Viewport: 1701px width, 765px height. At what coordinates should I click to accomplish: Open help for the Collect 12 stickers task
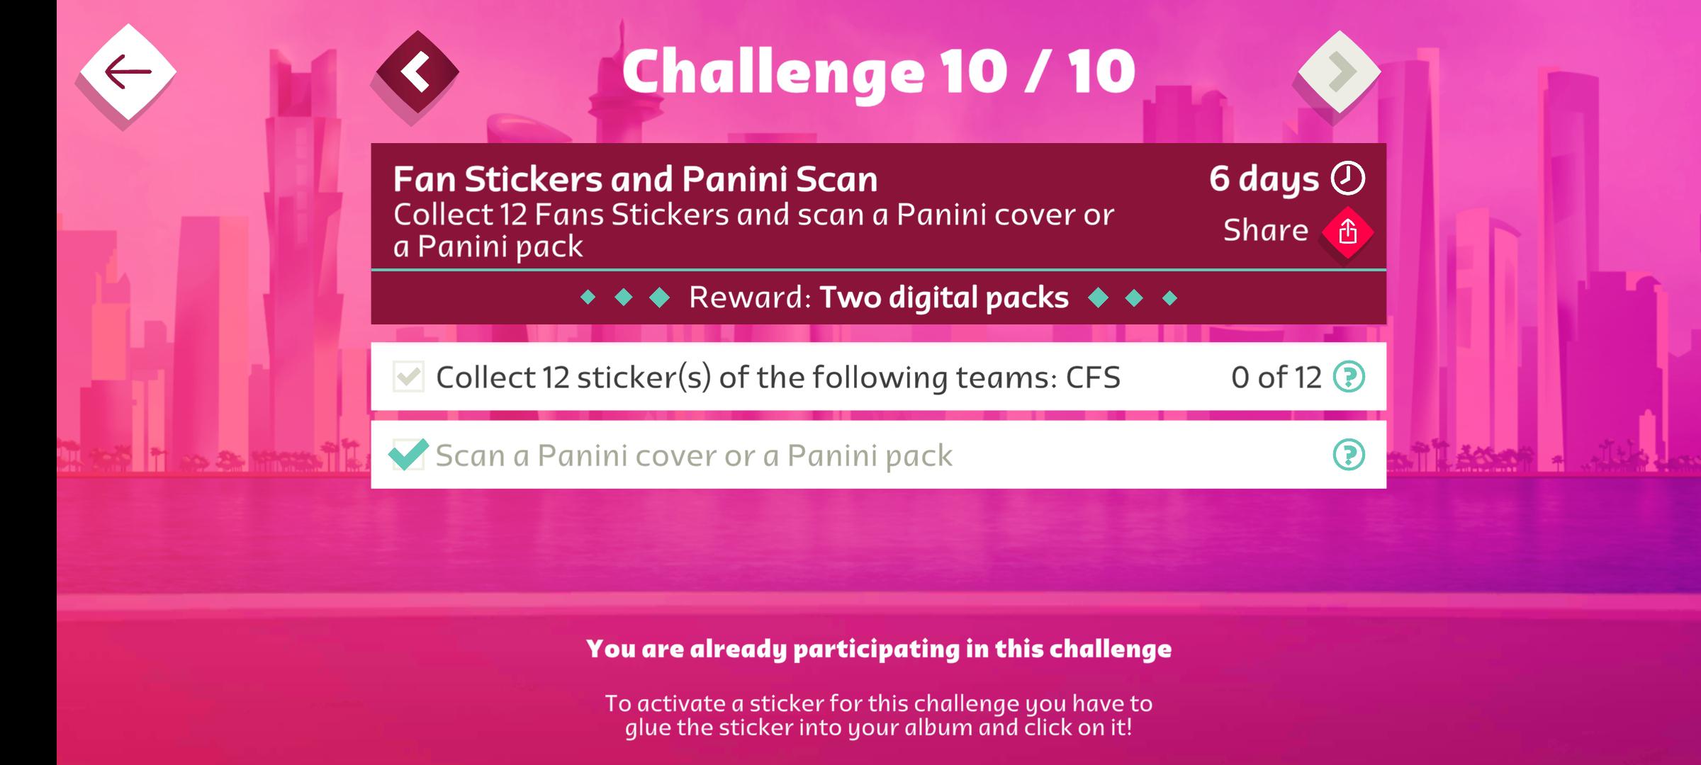point(1349,378)
